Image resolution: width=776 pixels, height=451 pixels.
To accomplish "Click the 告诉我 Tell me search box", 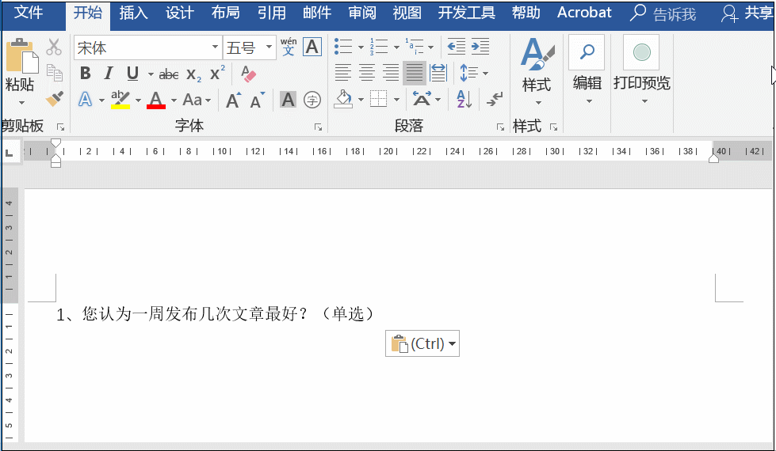I will (x=663, y=13).
